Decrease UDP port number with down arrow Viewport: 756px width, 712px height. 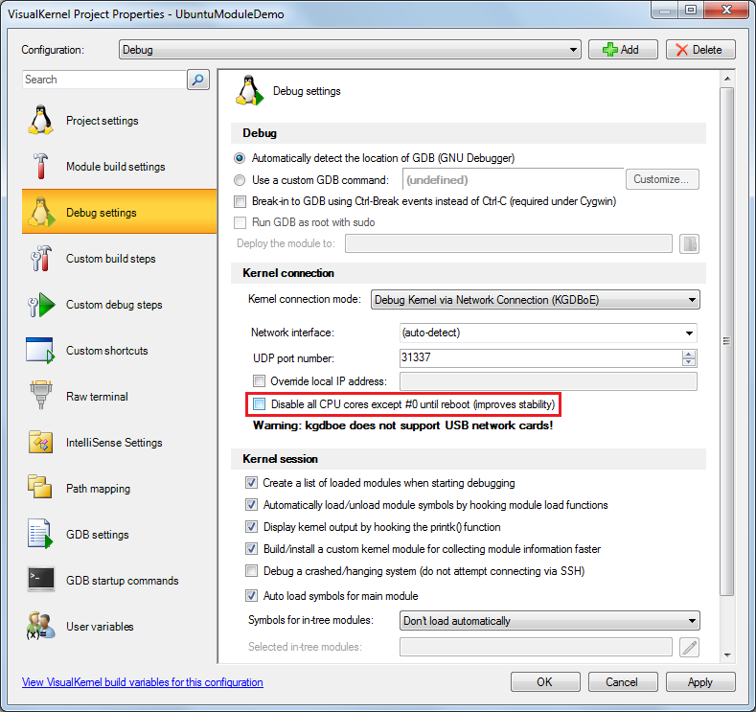click(689, 362)
